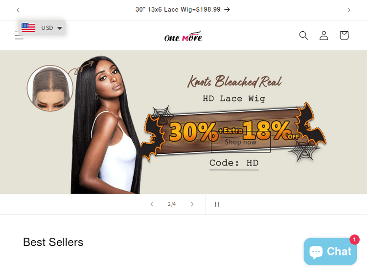Click the red chat notification badge
This screenshot has height=275, width=367.
click(354, 239)
